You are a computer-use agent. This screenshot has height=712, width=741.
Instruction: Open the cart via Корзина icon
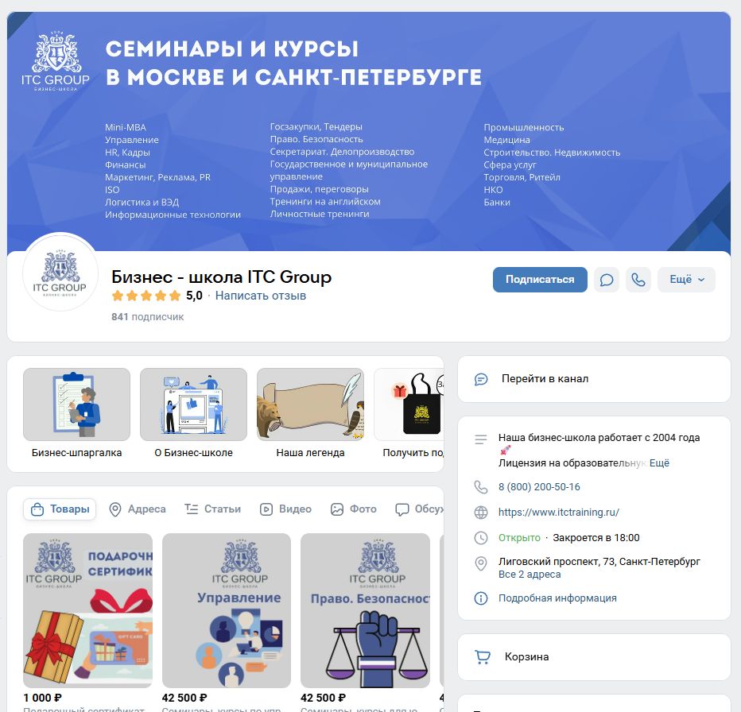click(482, 656)
